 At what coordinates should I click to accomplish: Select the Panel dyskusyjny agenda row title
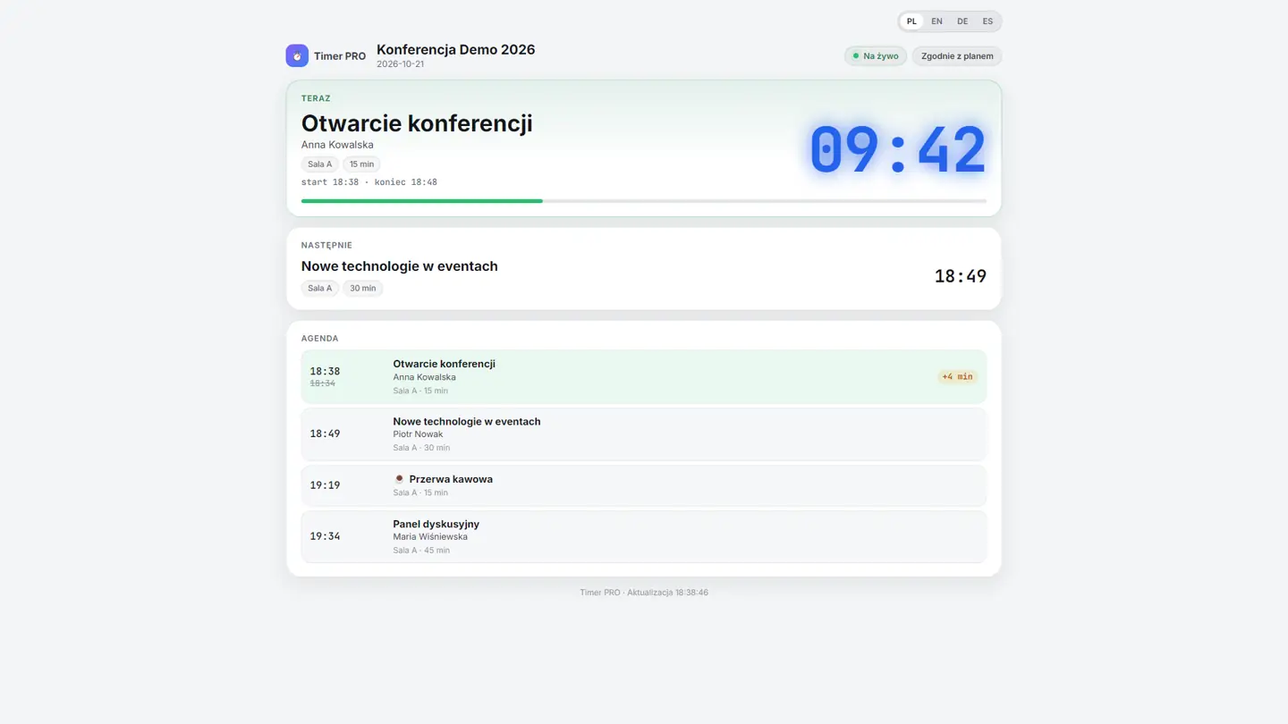click(x=436, y=524)
